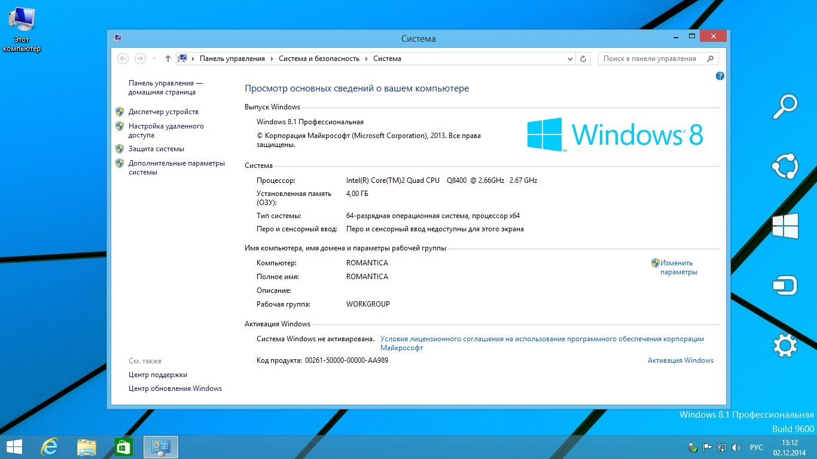
Task: Expand the Панель управления breadcrumb arrow
Action: coord(272,59)
